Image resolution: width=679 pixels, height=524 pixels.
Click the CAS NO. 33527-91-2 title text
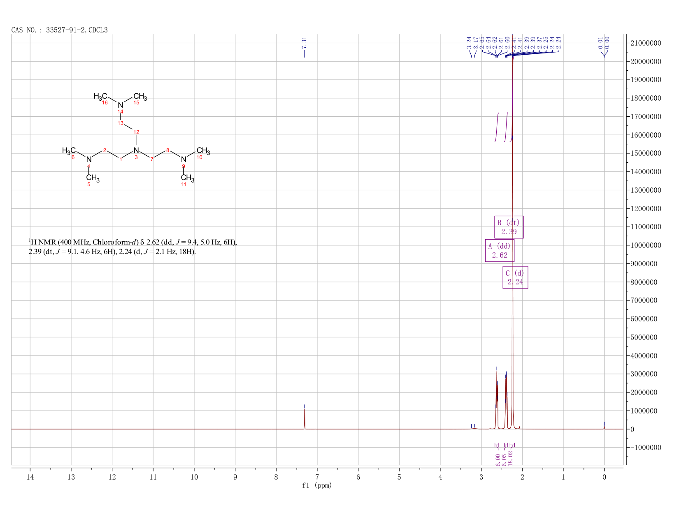tap(59, 30)
